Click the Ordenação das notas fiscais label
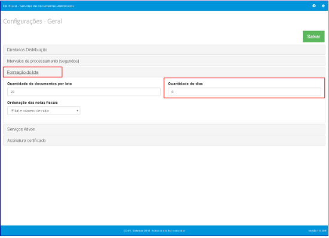 click(x=32, y=103)
